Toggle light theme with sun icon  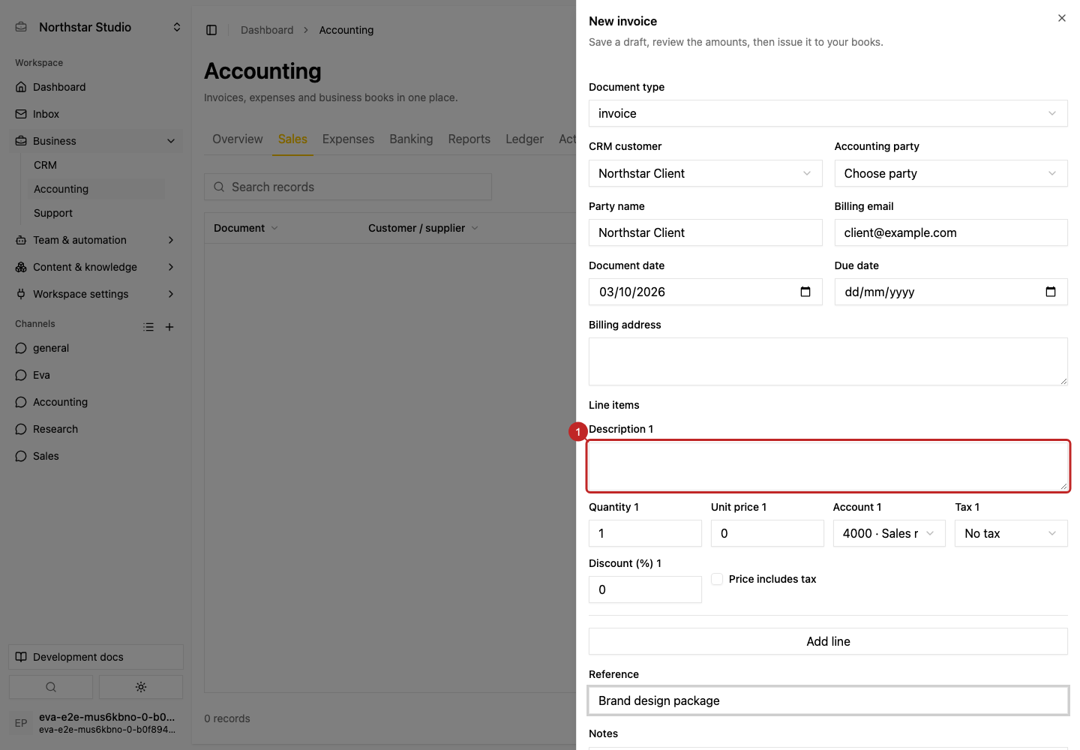(141, 687)
